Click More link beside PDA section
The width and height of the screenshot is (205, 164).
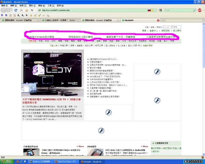(144, 146)
